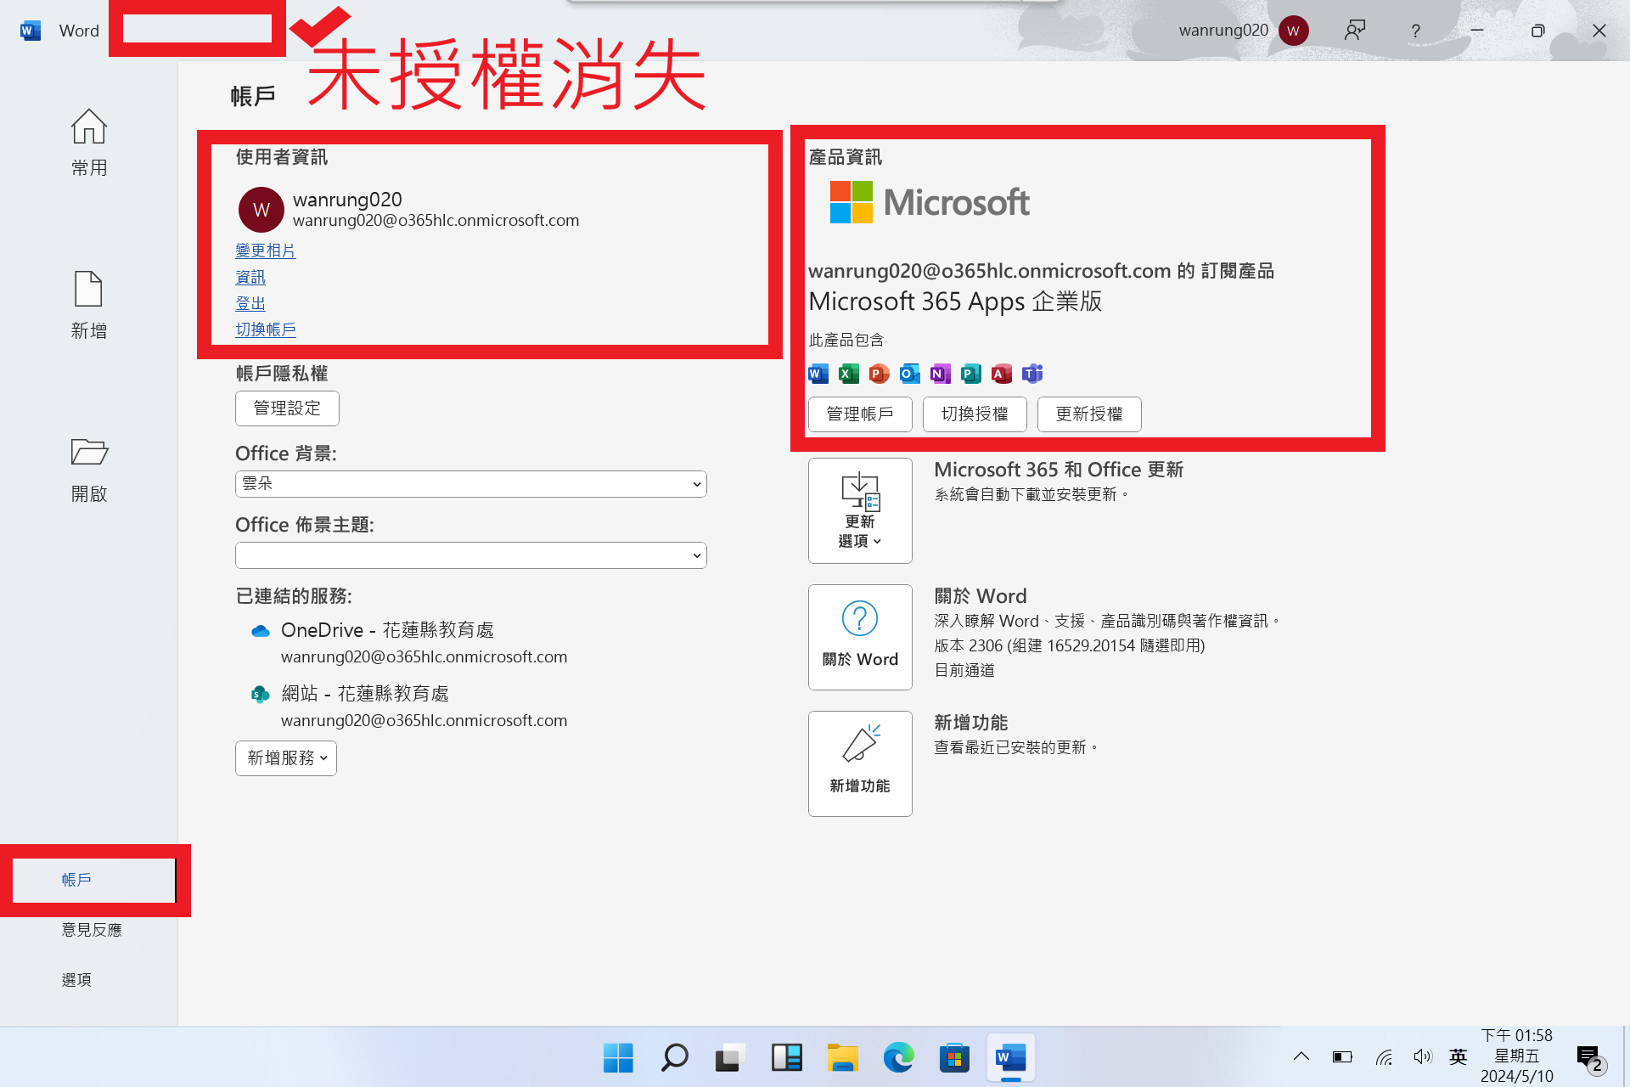Click the Manage settings (管理設定) button

(287, 408)
